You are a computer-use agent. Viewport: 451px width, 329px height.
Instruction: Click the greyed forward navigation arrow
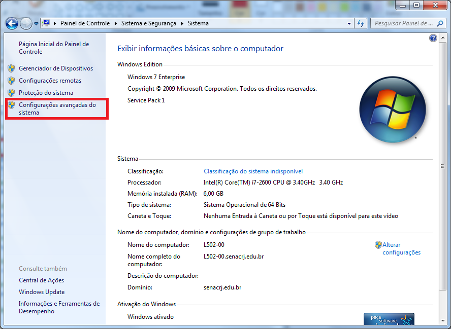tap(26, 23)
